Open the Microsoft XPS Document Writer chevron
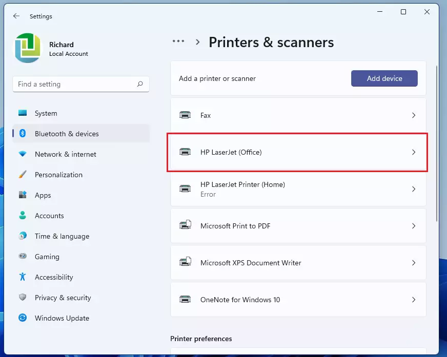Image resolution: width=447 pixels, height=357 pixels. [414, 263]
